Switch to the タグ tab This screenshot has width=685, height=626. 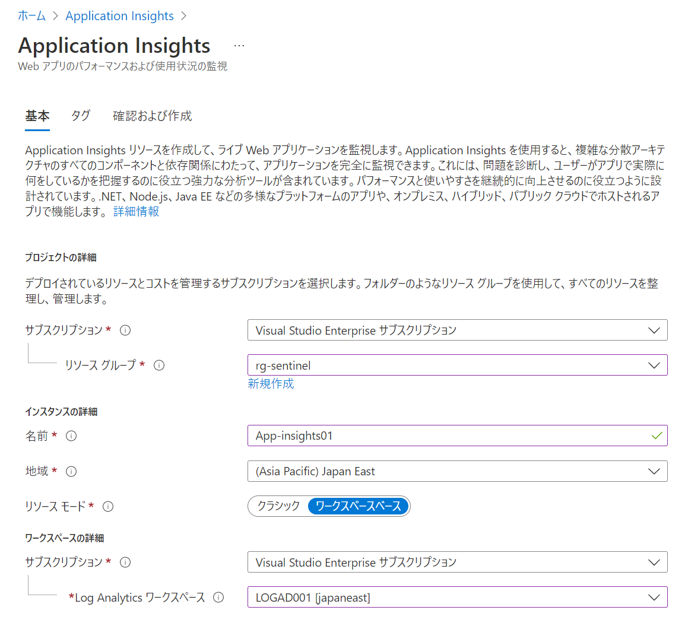click(x=80, y=116)
